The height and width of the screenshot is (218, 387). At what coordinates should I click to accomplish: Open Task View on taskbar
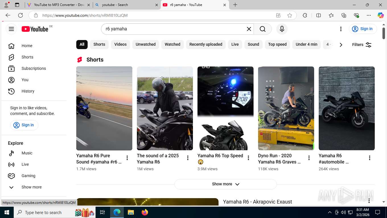tap(102, 212)
